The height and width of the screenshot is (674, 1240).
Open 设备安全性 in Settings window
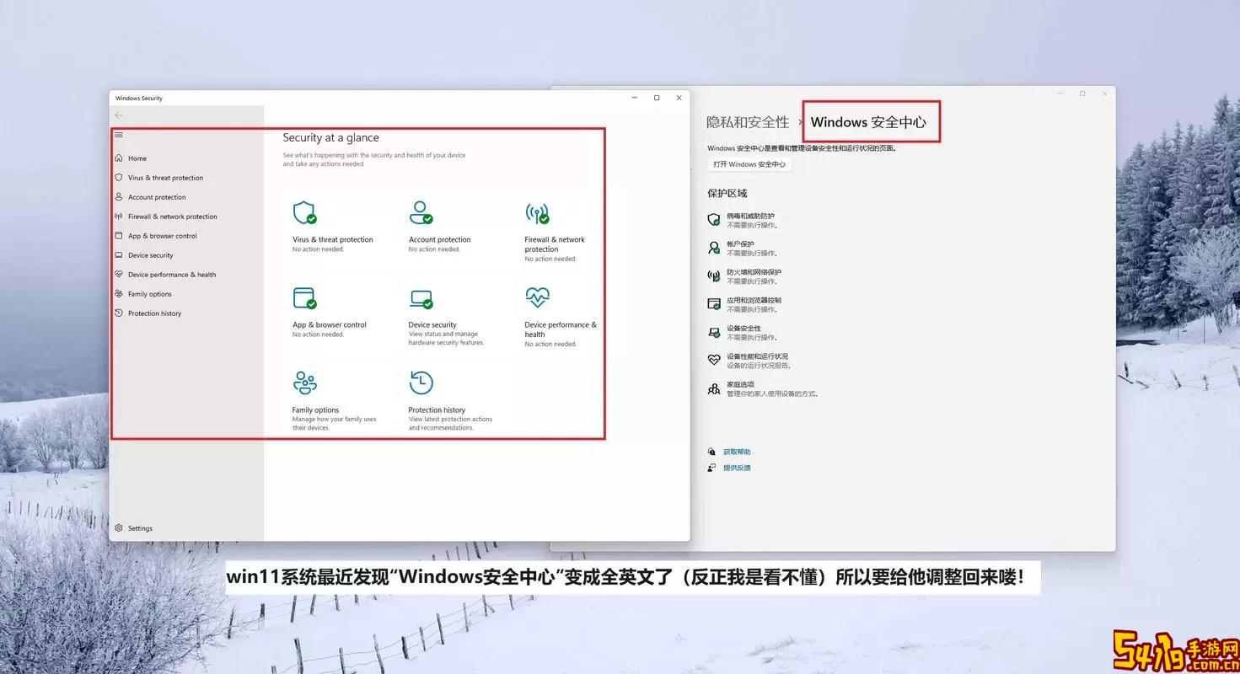[743, 329]
